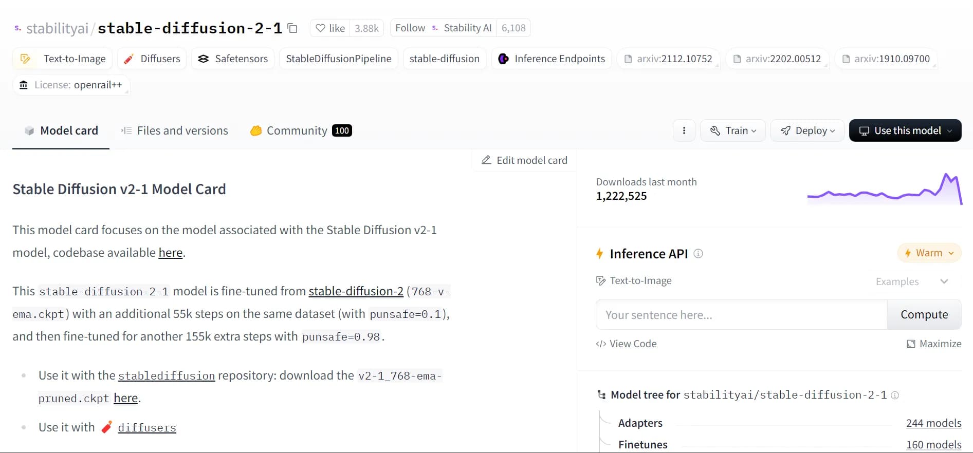The height and width of the screenshot is (453, 973).
Task: Select the Text-to-Image tag
Action: click(x=62, y=59)
